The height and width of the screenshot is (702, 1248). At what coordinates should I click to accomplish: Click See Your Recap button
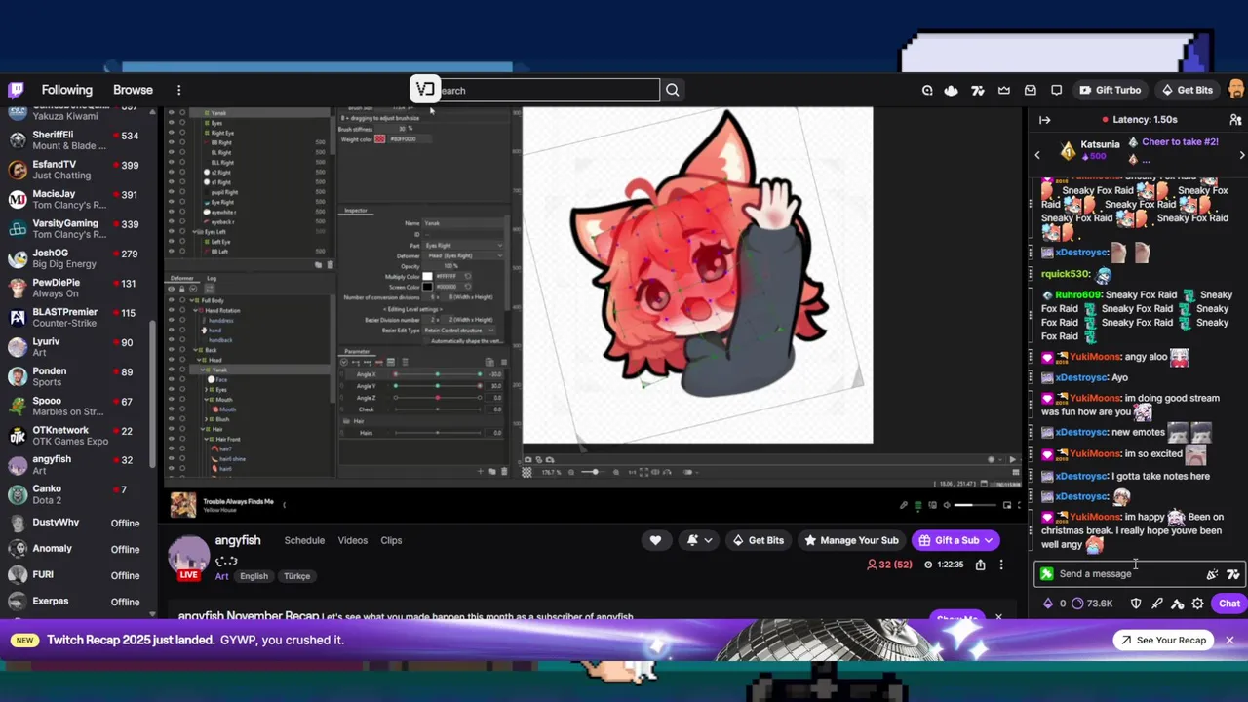[x=1163, y=640]
